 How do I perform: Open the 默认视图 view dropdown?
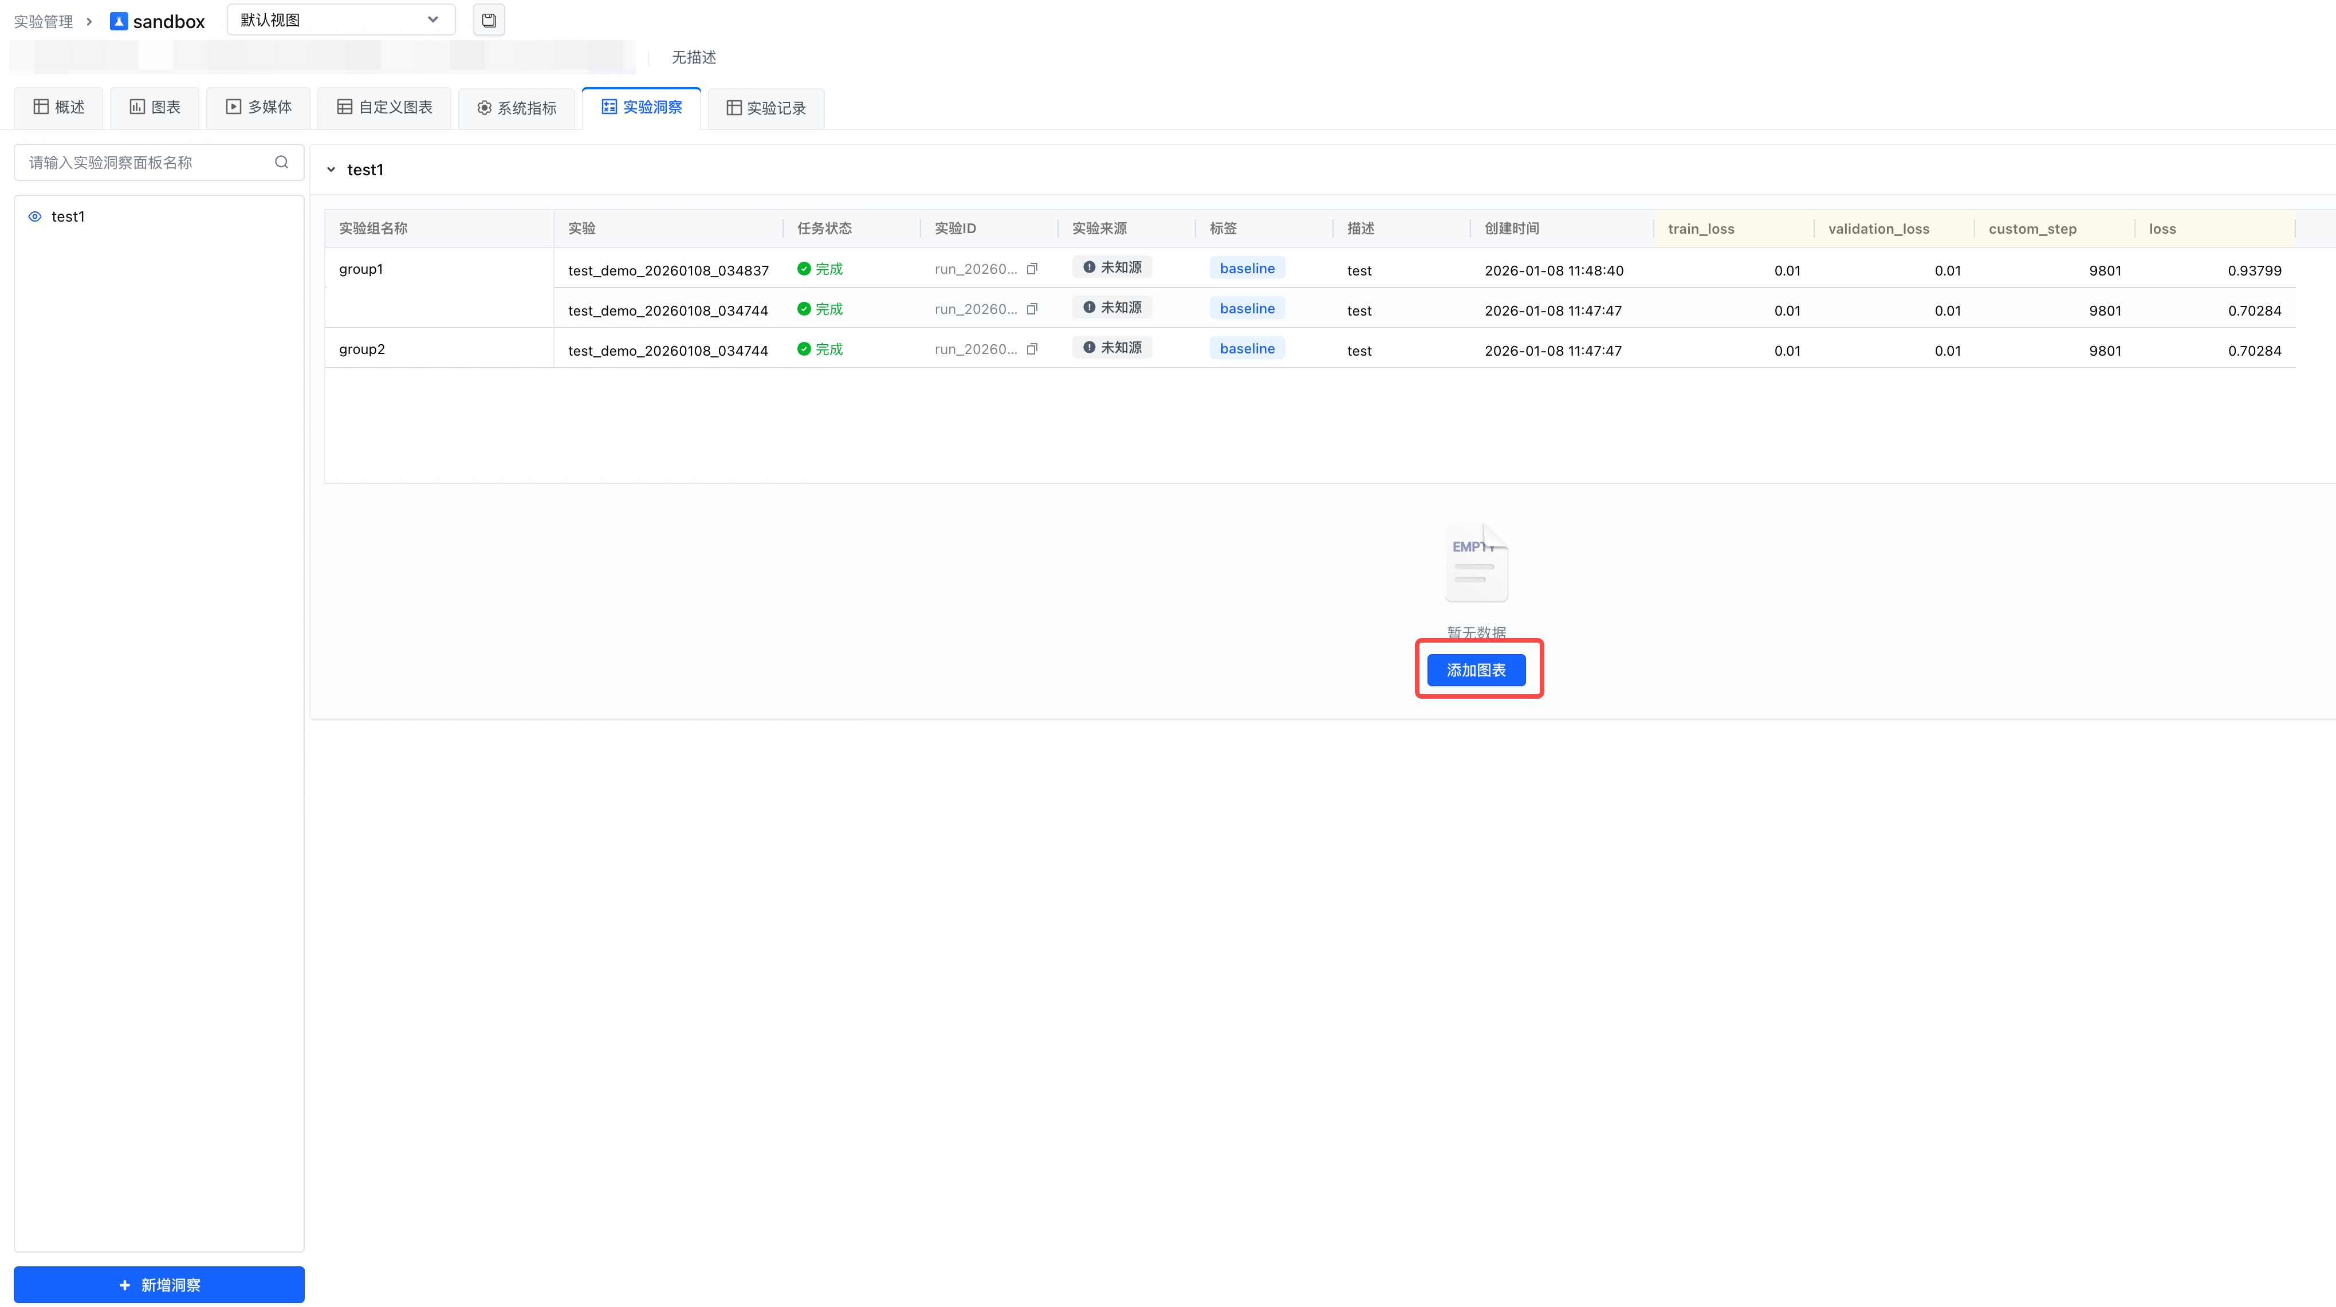pos(340,20)
